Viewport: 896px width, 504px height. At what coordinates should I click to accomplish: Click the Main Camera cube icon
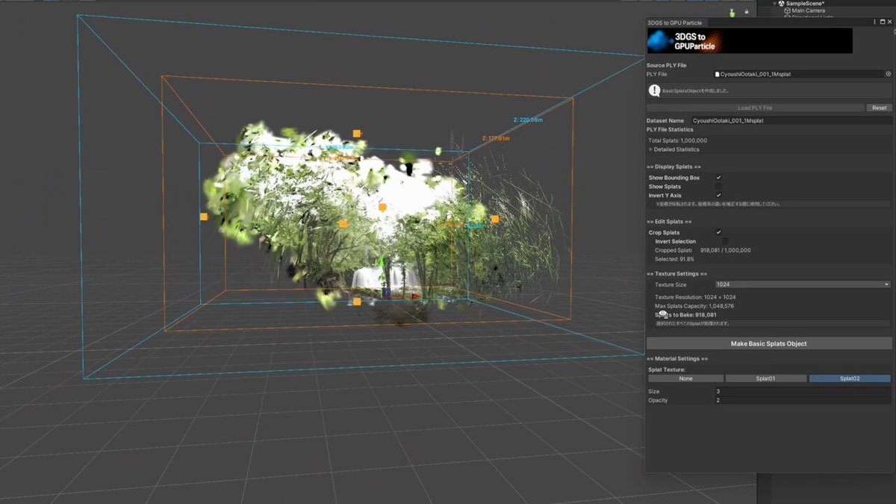tap(787, 11)
